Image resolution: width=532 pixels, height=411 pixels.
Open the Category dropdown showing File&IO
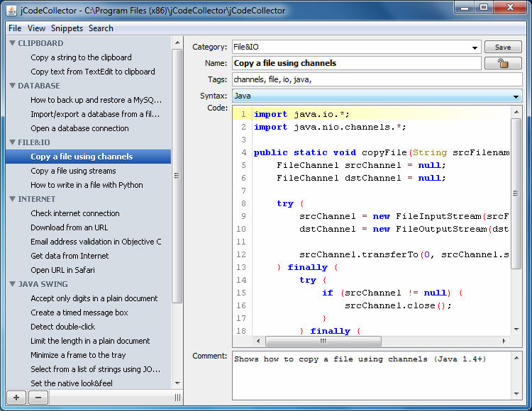click(x=357, y=47)
